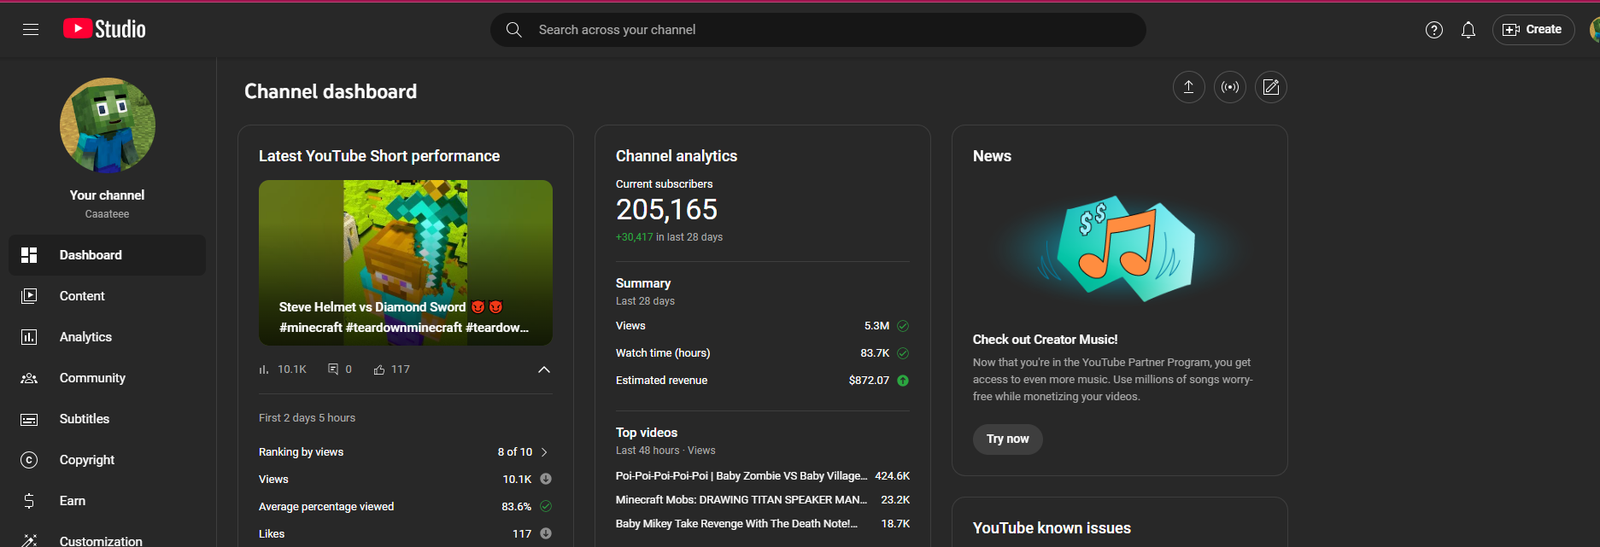Click the Estimated revenue $872.07 value
Viewport: 1600px width, 547px height.
click(869, 381)
